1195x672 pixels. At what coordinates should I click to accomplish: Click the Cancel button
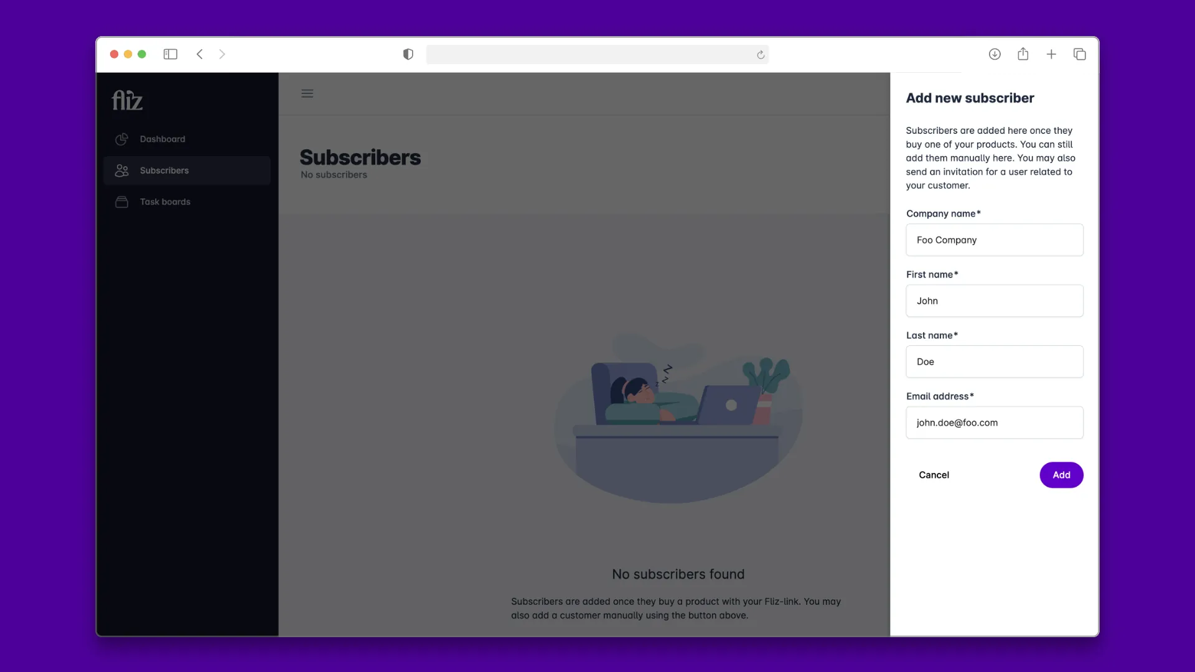pyautogui.click(x=934, y=475)
